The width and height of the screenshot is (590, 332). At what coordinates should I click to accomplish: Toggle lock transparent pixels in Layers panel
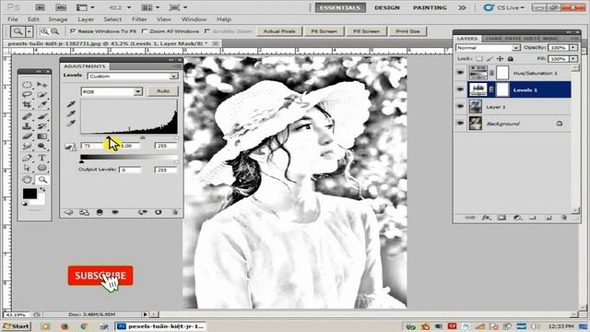[479, 59]
